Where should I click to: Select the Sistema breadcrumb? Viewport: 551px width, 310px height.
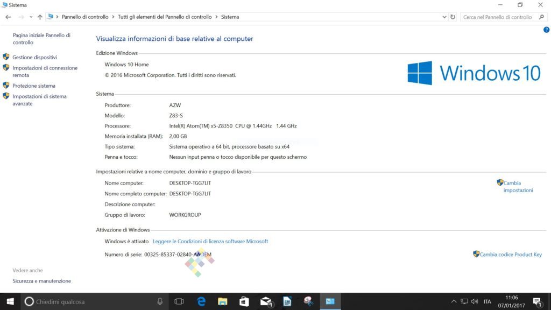pos(230,17)
